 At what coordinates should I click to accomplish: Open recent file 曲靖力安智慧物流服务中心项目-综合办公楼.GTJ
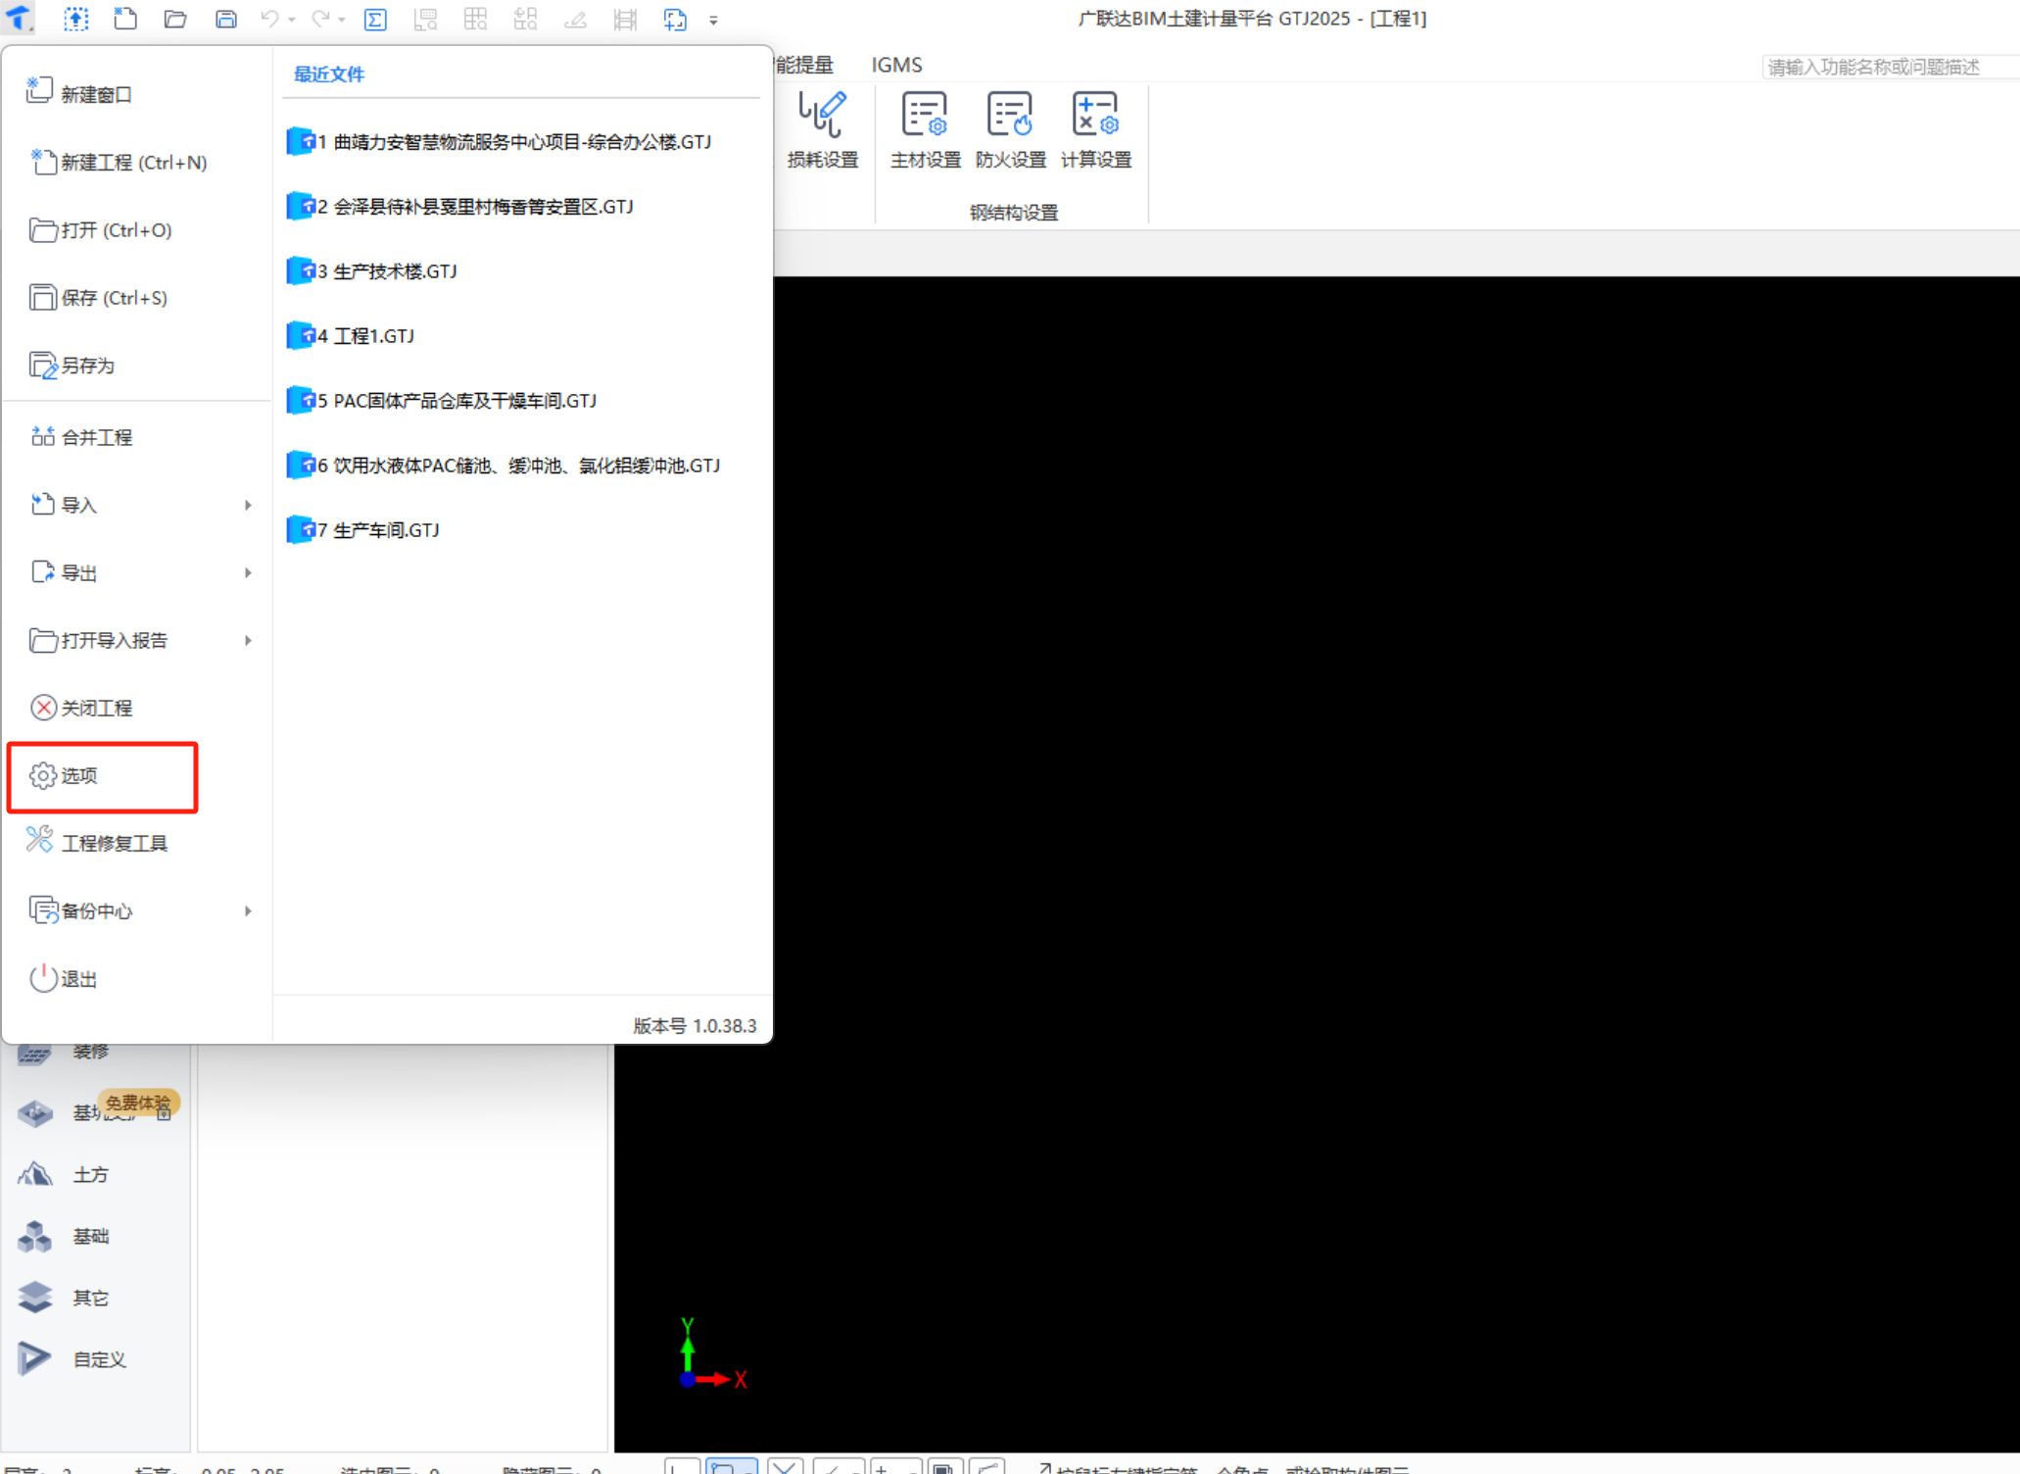pyautogui.click(x=500, y=142)
